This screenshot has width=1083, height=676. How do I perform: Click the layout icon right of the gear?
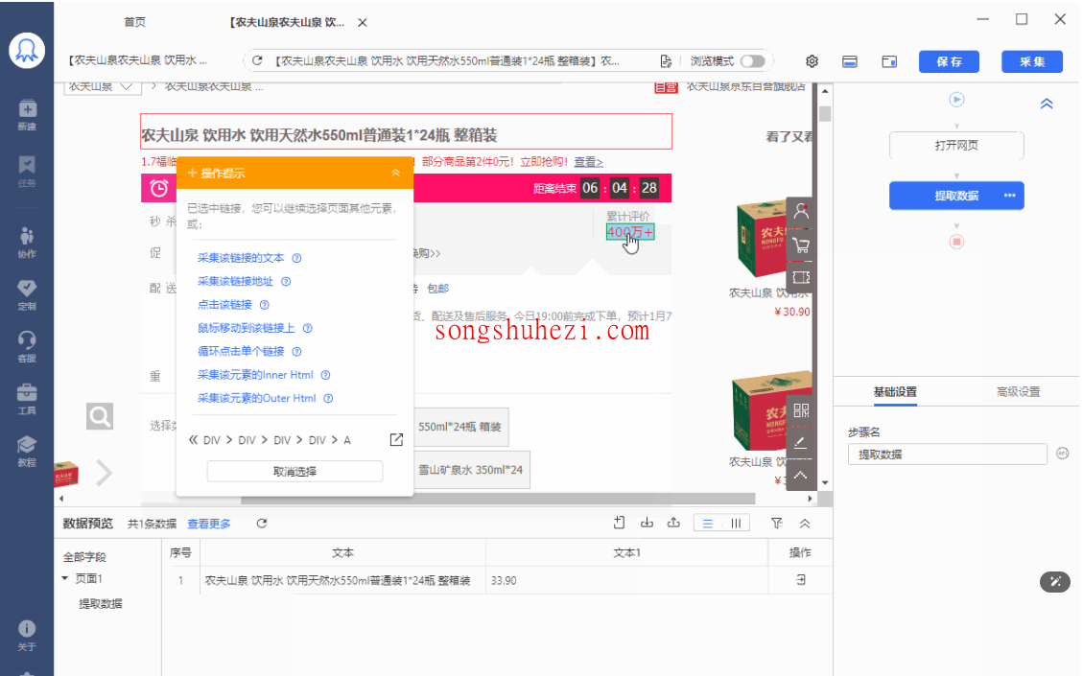[850, 61]
